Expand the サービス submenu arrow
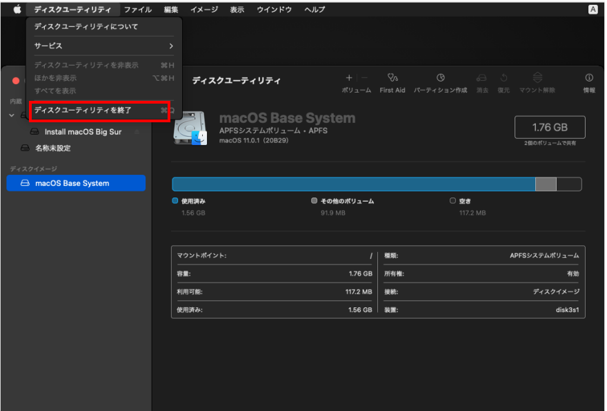 point(171,46)
